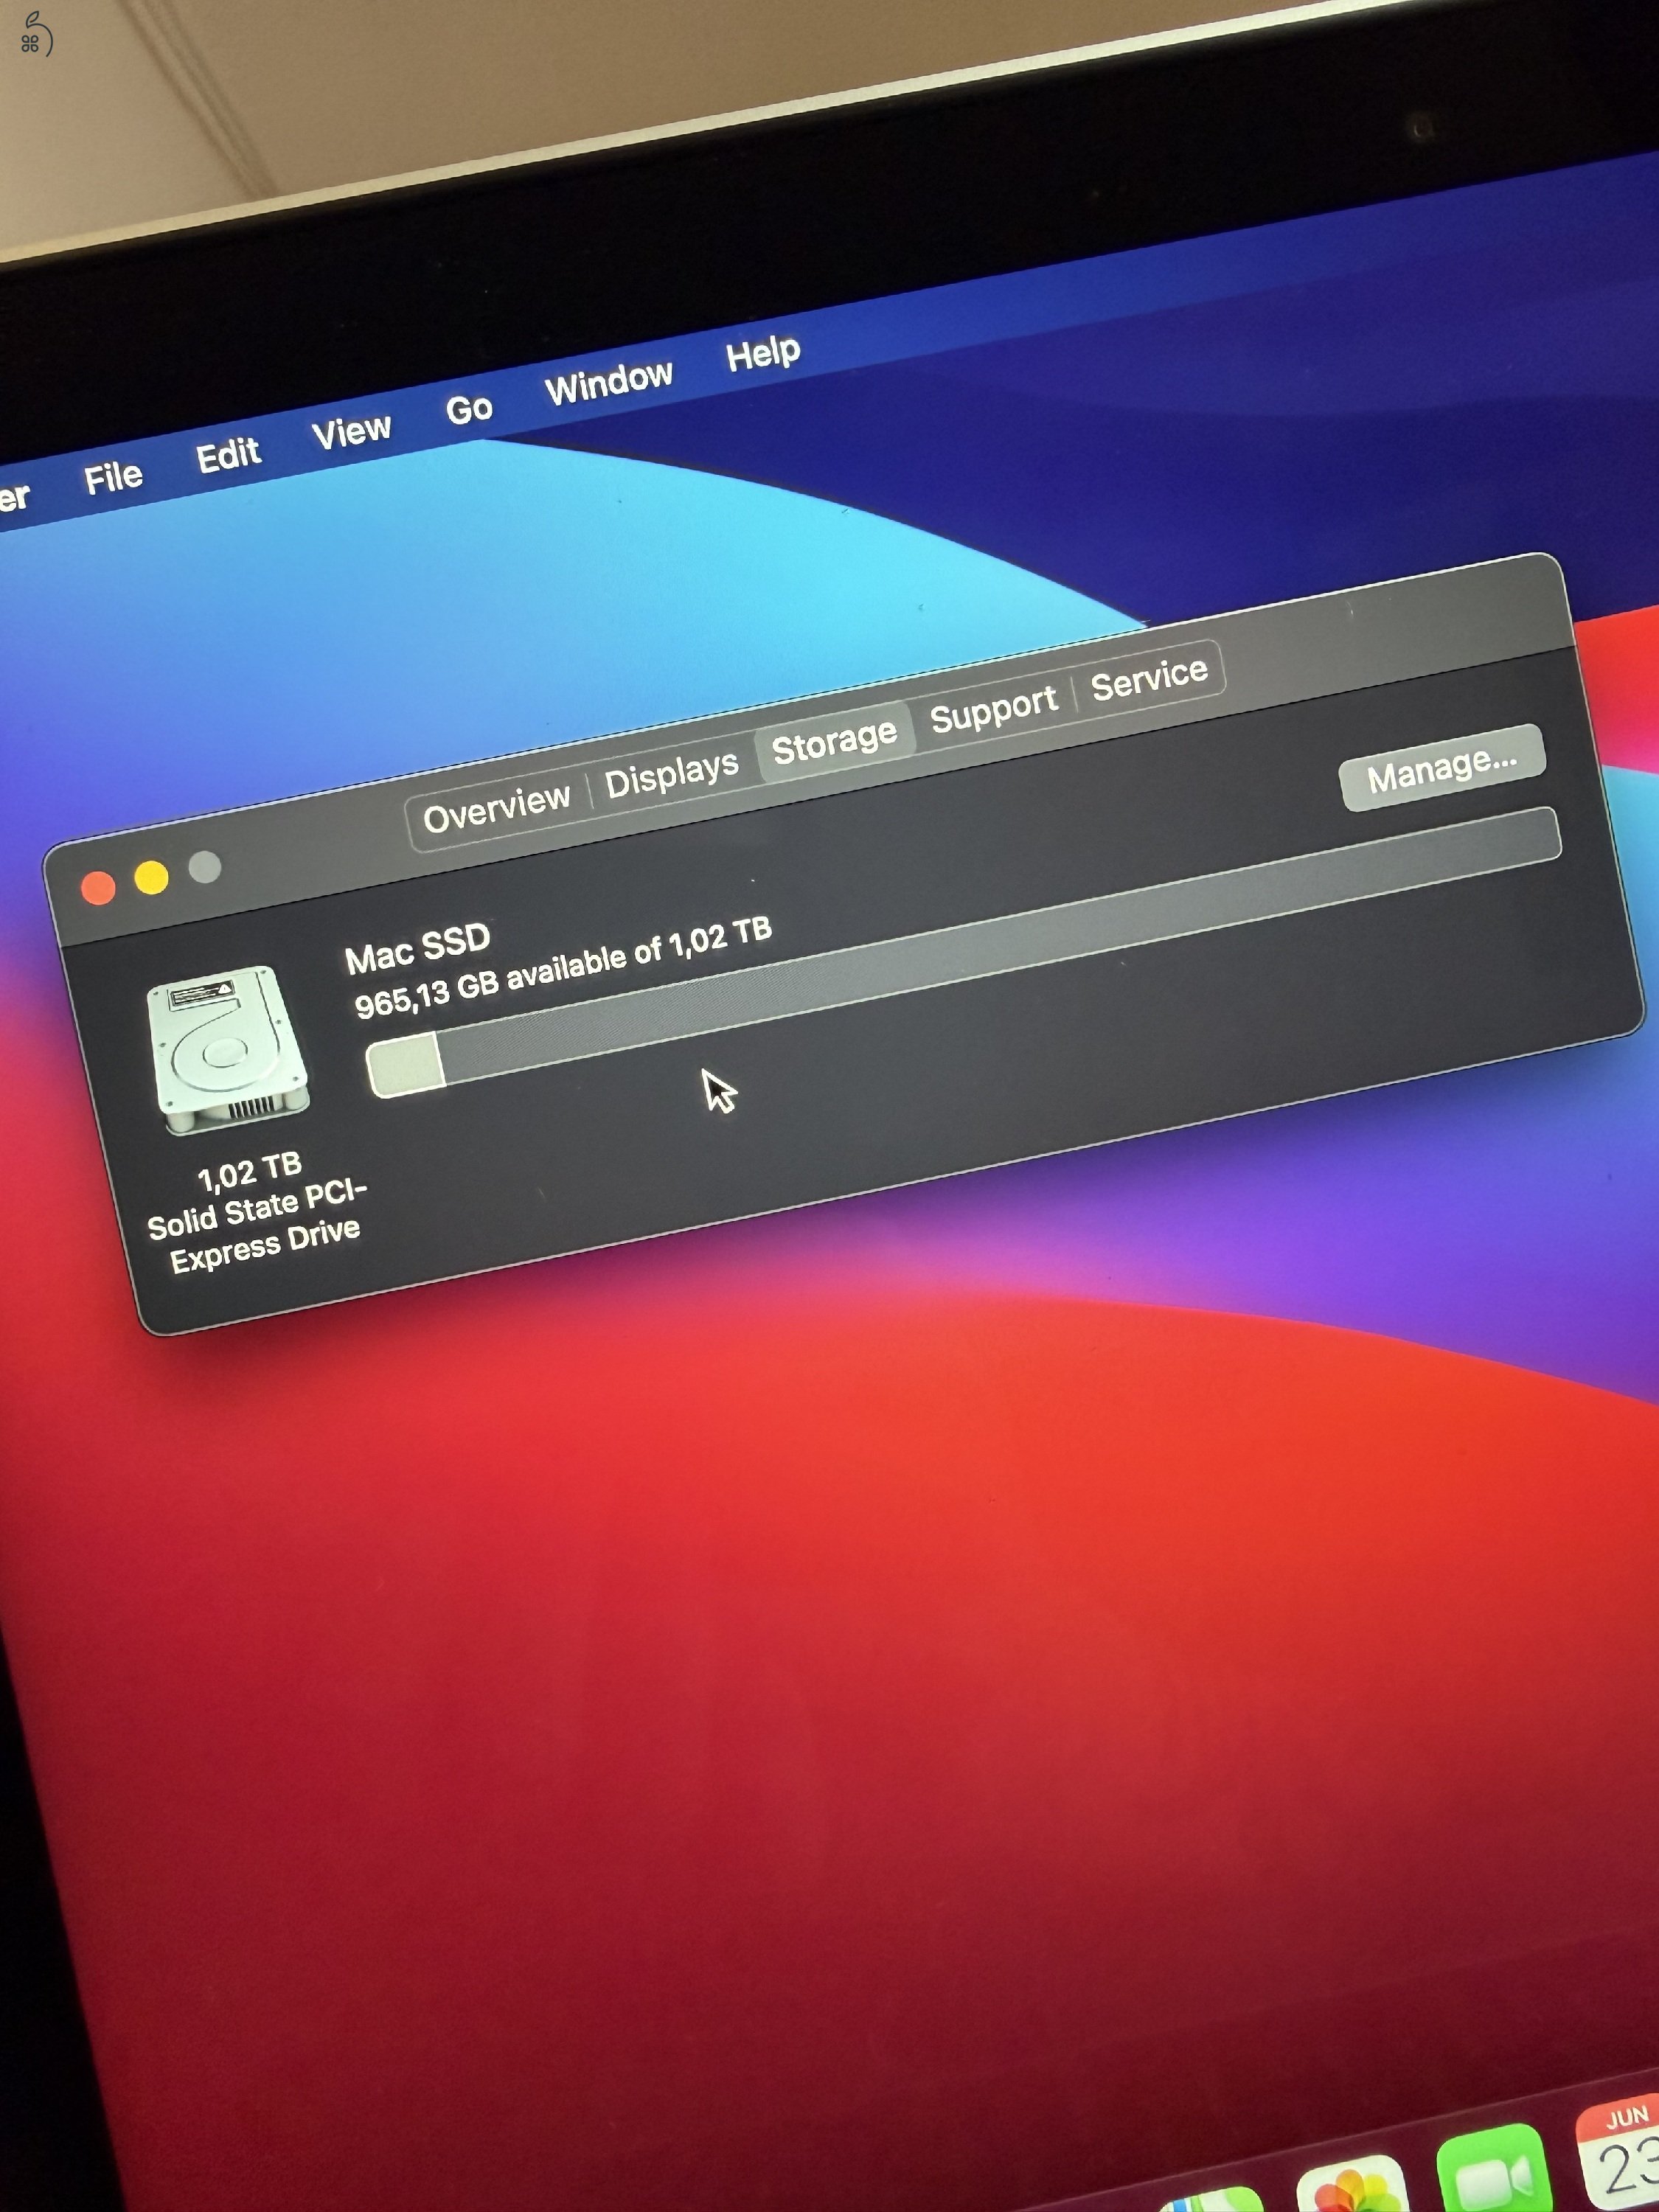Click 'Solid State PCI-Express Drive' label
The height and width of the screenshot is (2212, 1659).
[258, 1226]
